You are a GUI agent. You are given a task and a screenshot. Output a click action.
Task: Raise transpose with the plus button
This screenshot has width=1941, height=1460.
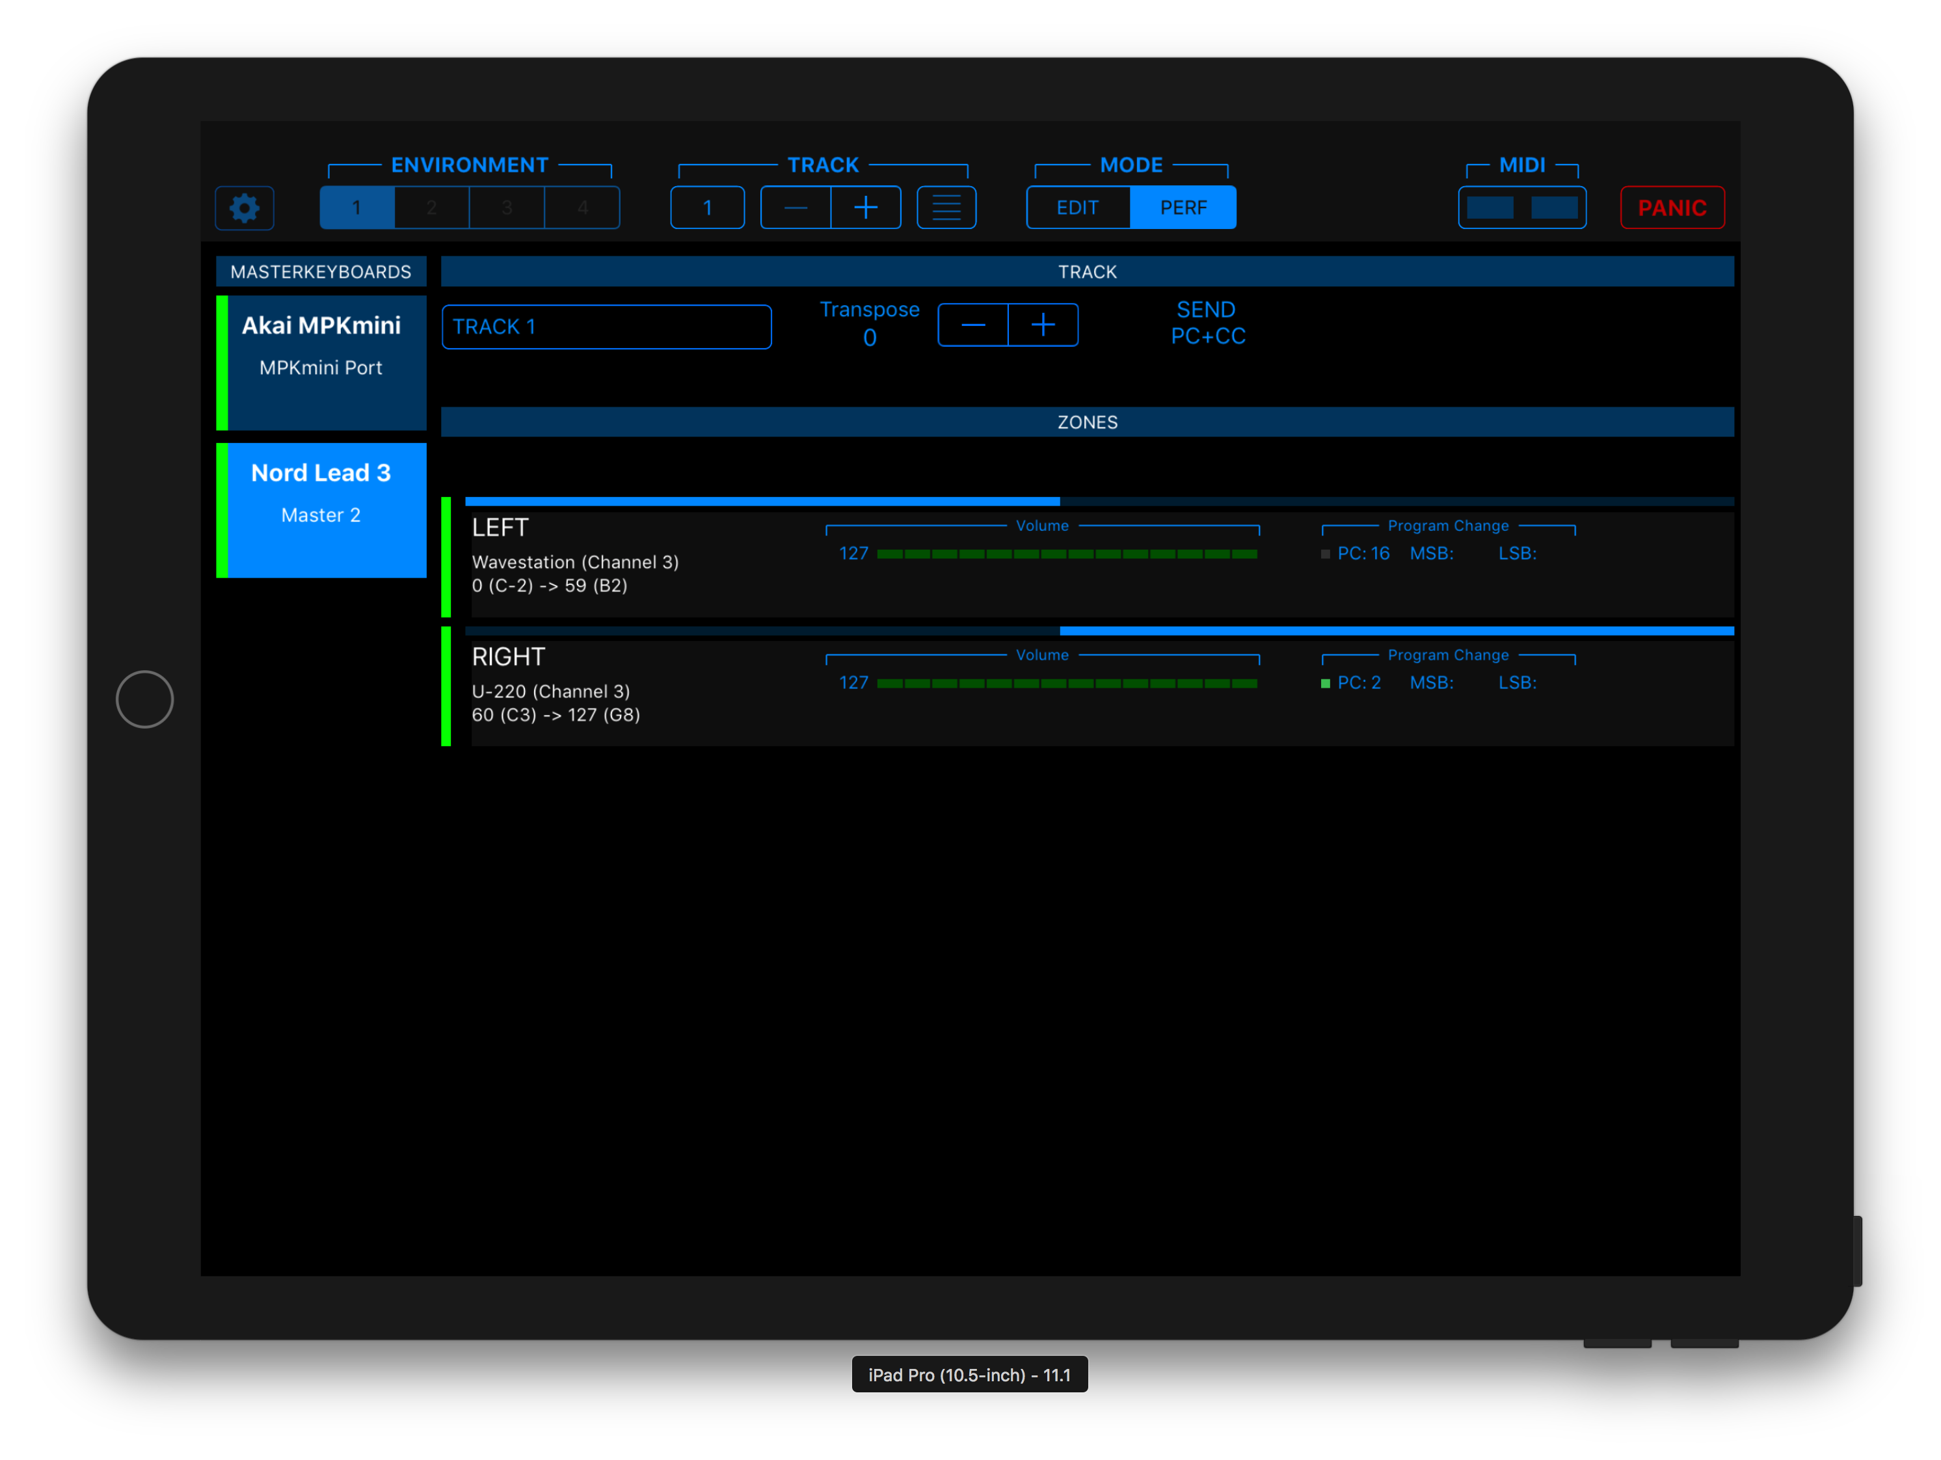(1043, 326)
